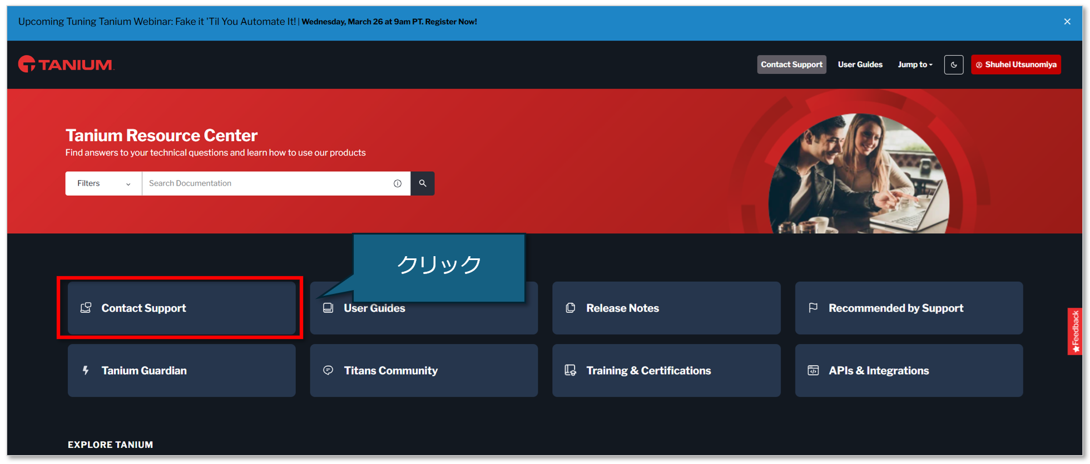The width and height of the screenshot is (1090, 464).
Task: Open the Contact Support card
Action: coord(182,308)
